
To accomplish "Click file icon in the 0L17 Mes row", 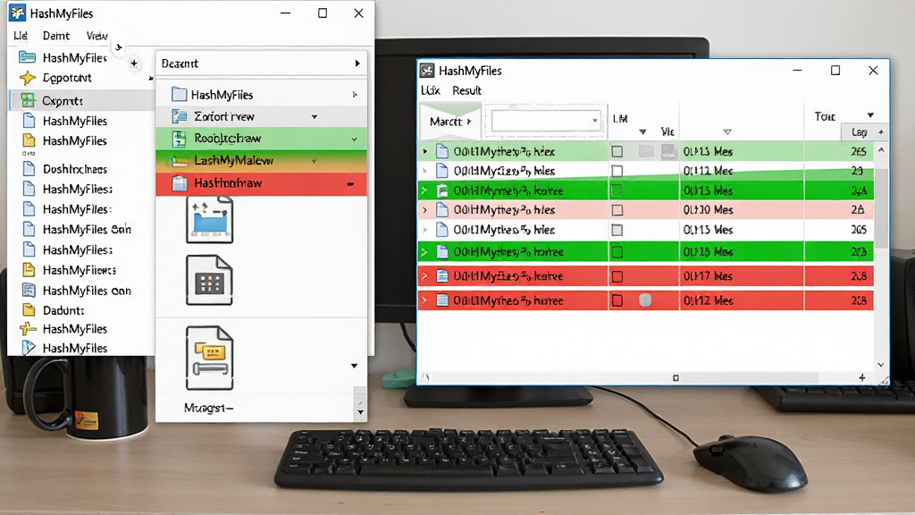I will coord(442,276).
